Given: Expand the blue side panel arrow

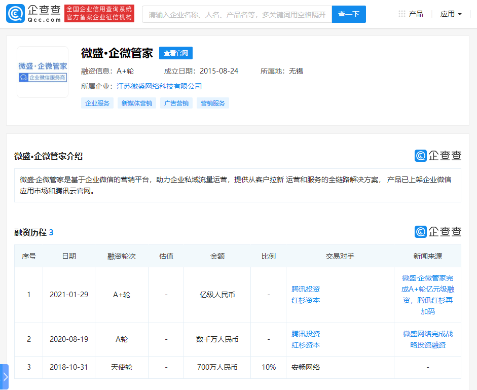Looking at the screenshot, I should 4,377.
